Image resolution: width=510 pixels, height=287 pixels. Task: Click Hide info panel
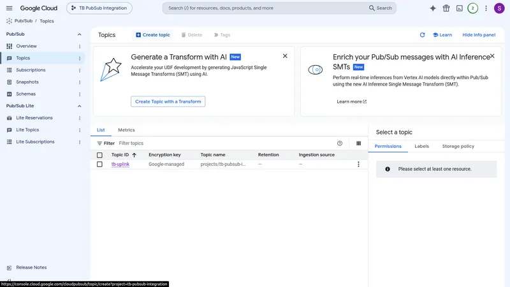479,35
